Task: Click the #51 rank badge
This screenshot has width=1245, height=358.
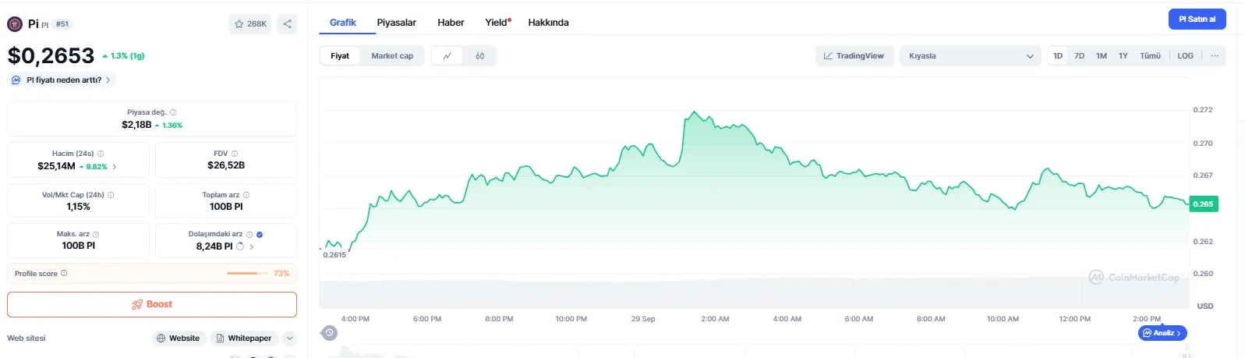Action: point(62,24)
